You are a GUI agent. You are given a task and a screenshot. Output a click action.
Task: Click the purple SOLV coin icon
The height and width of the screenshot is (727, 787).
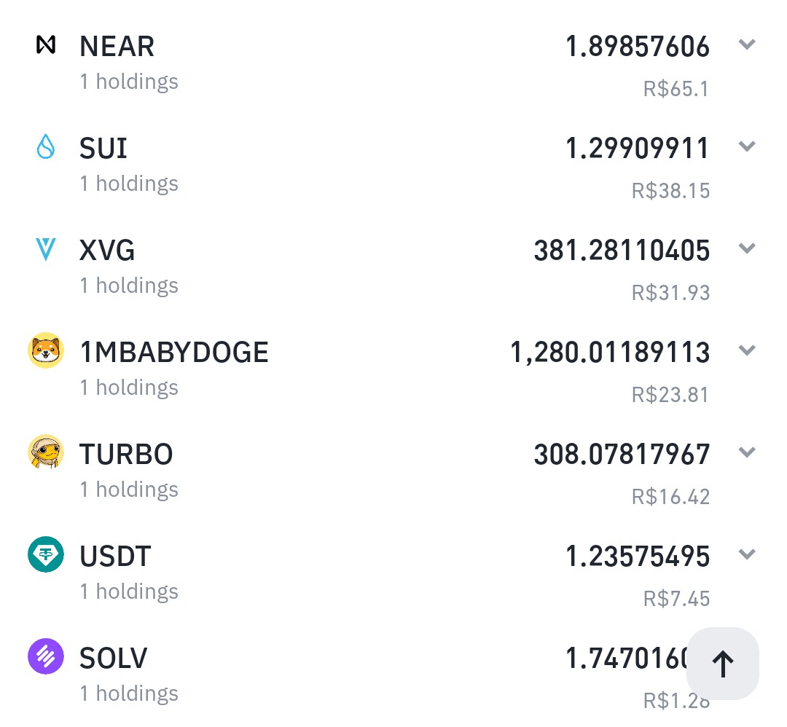[46, 656]
